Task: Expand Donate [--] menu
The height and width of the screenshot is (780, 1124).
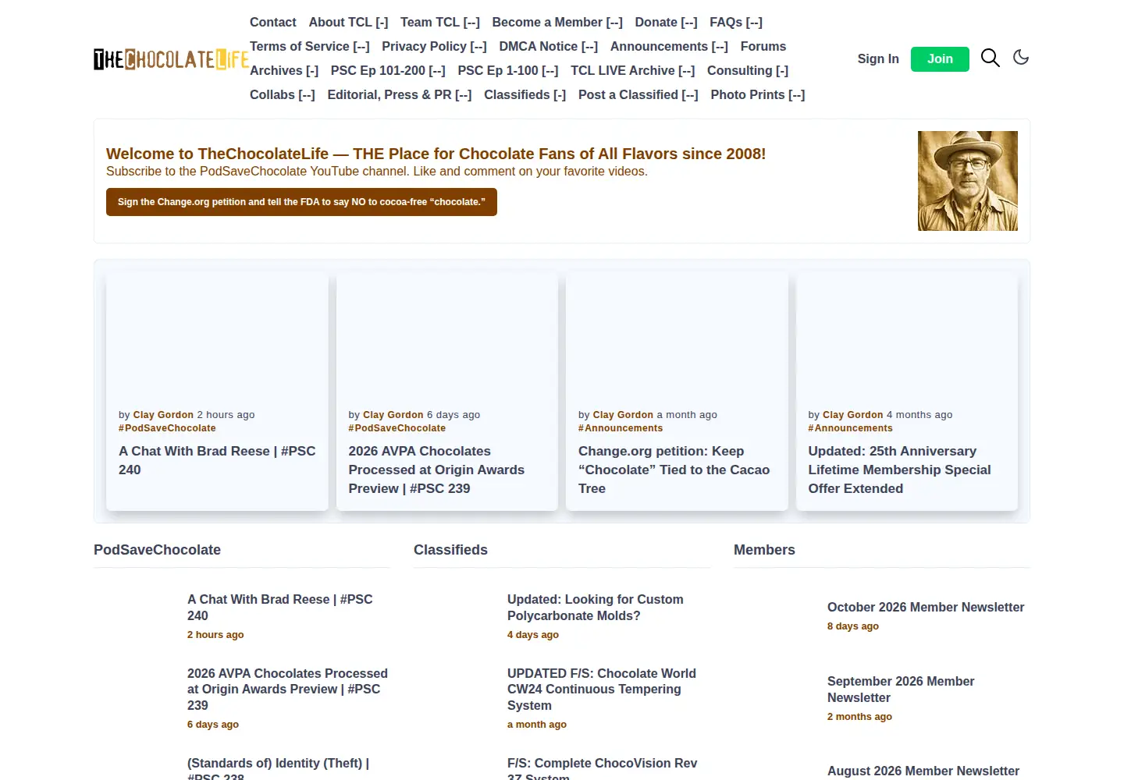Action: 666,23
